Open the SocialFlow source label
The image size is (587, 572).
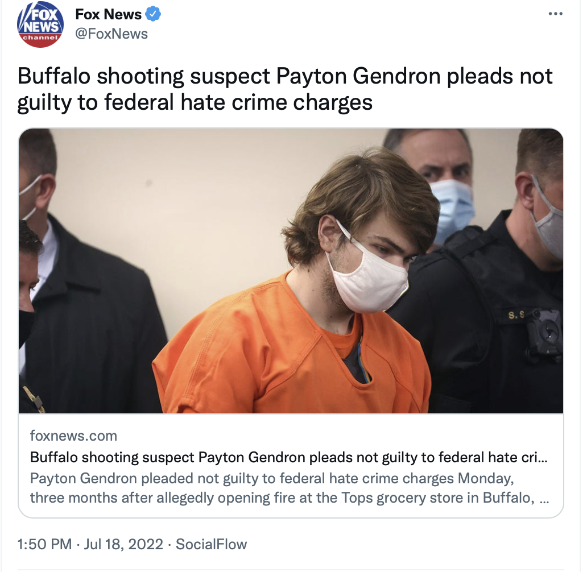(211, 544)
